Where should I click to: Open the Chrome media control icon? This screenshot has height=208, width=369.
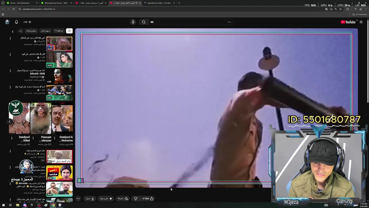(x=355, y=9)
